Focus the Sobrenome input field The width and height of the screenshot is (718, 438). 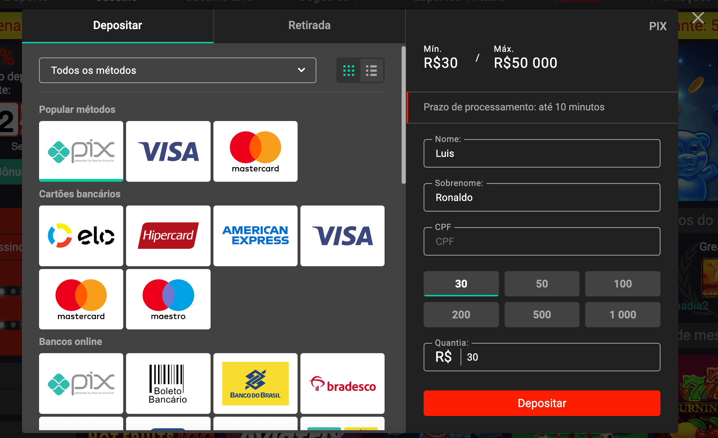click(542, 197)
